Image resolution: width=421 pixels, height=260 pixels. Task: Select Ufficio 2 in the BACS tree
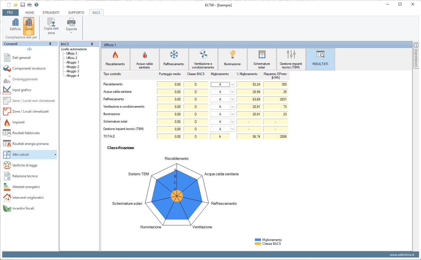[72, 58]
